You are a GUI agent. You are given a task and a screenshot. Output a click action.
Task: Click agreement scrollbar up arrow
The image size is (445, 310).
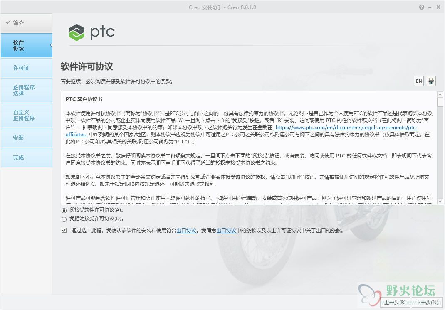pos(440,94)
